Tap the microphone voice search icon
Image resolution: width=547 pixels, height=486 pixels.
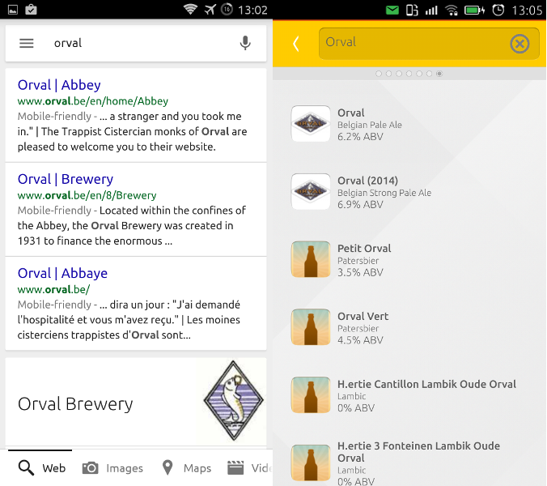[x=245, y=43]
